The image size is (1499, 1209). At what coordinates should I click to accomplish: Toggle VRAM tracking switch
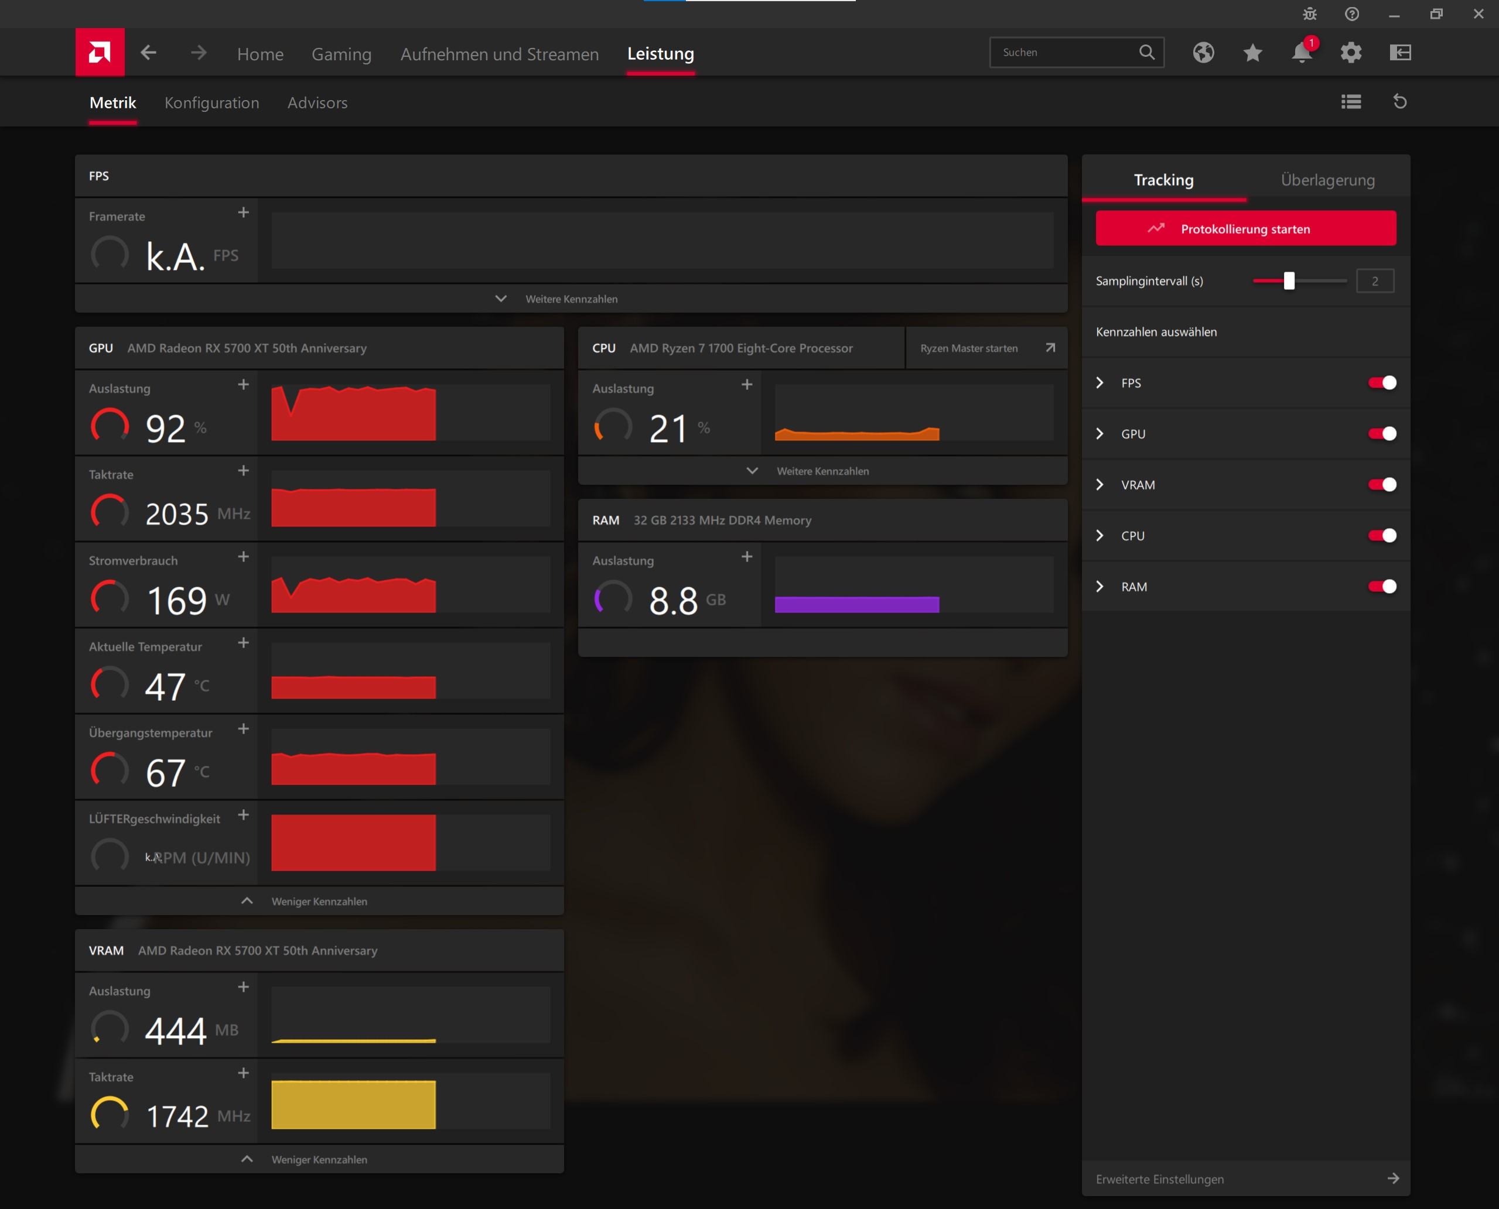(1382, 485)
